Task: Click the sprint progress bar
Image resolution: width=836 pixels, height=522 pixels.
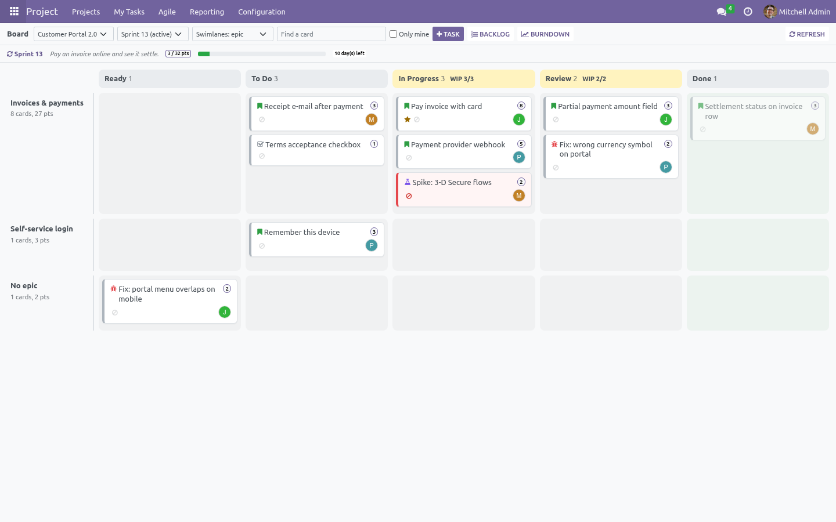Action: click(262, 54)
